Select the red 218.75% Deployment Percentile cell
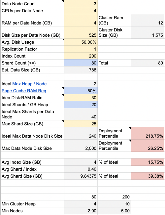 (x=148, y=133)
